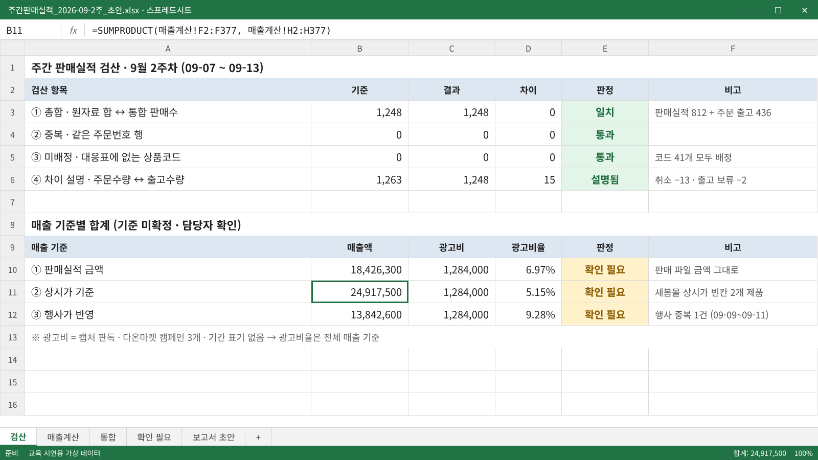
Task: Select column D header
Action: 528,49
